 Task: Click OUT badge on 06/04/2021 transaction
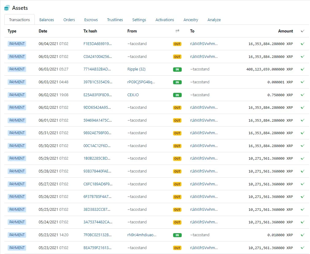coord(177,44)
